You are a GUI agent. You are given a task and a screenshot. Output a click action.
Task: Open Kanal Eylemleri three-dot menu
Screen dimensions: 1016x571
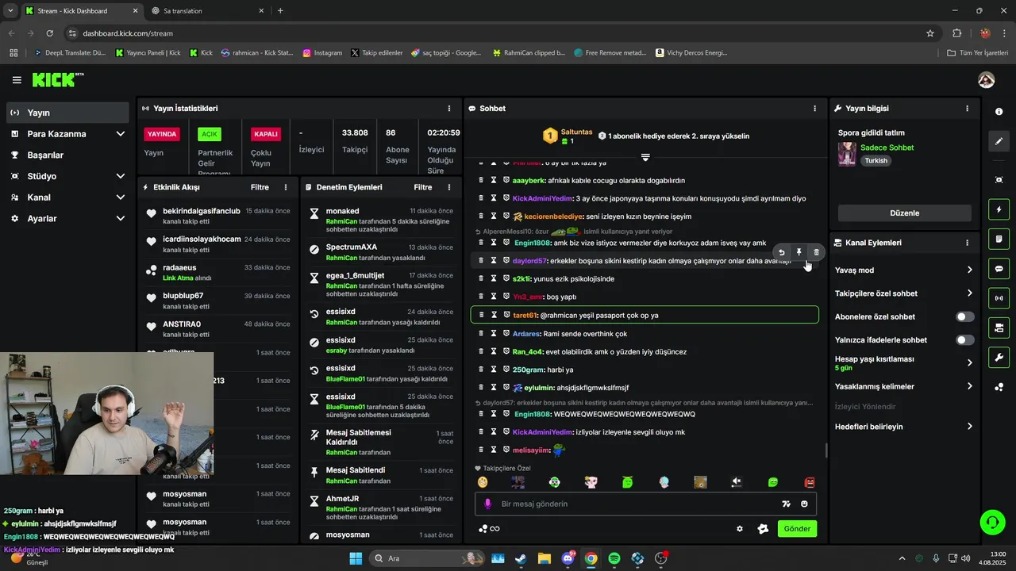click(967, 243)
